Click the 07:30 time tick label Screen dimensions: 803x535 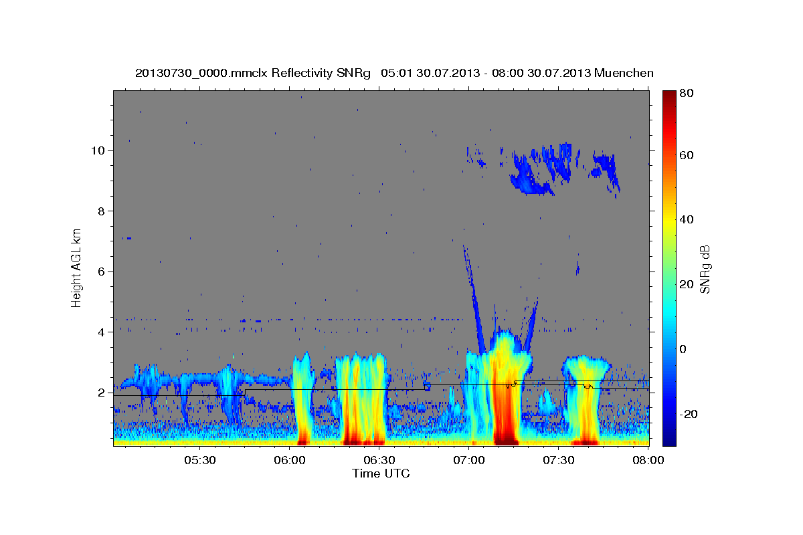pos(559,461)
